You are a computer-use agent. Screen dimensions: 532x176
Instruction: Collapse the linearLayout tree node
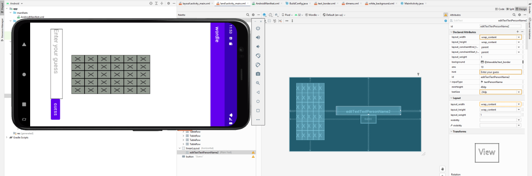[x=180, y=148]
